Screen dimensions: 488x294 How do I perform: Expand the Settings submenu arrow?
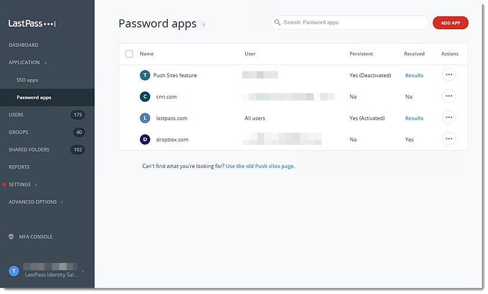36,184
